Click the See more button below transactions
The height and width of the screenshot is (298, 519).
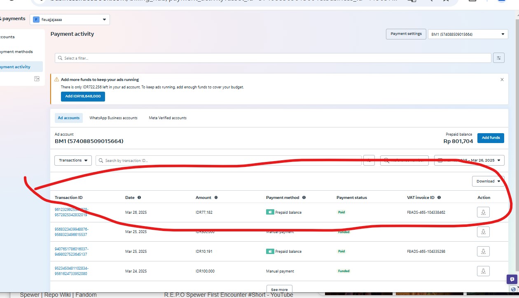coord(279,289)
